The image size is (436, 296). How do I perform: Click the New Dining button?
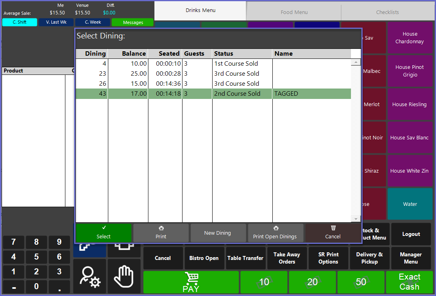[x=218, y=233]
